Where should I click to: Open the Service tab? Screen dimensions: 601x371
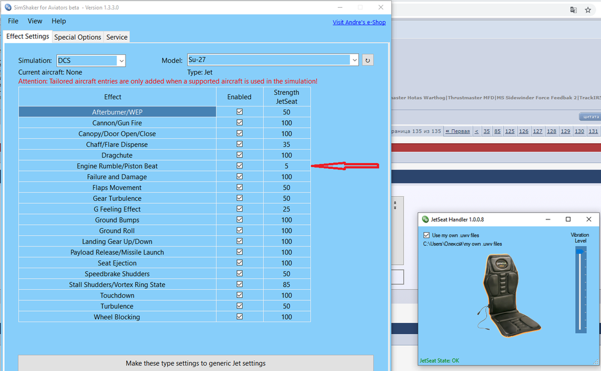click(x=117, y=37)
